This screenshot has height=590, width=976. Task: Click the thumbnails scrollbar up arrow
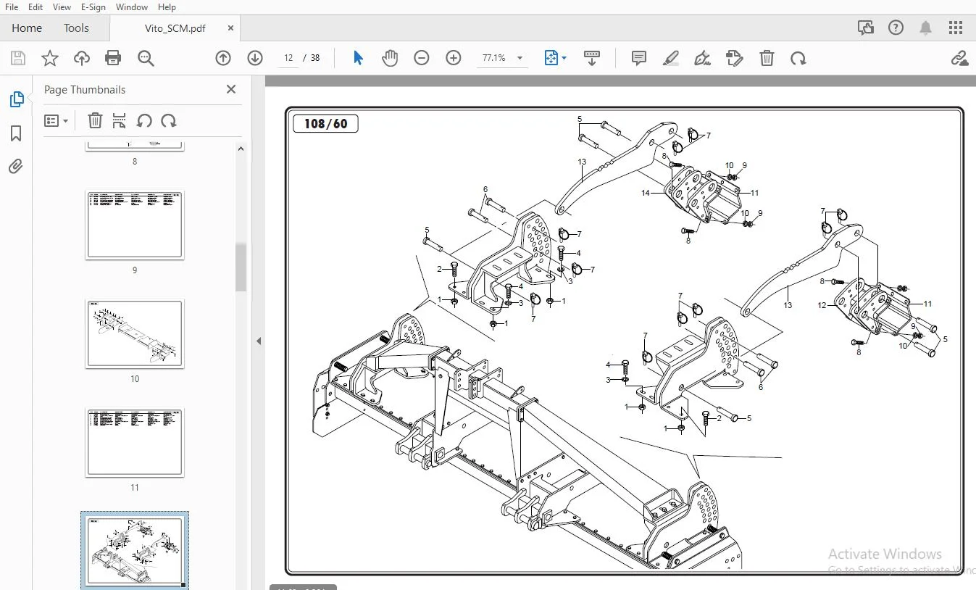click(x=241, y=149)
